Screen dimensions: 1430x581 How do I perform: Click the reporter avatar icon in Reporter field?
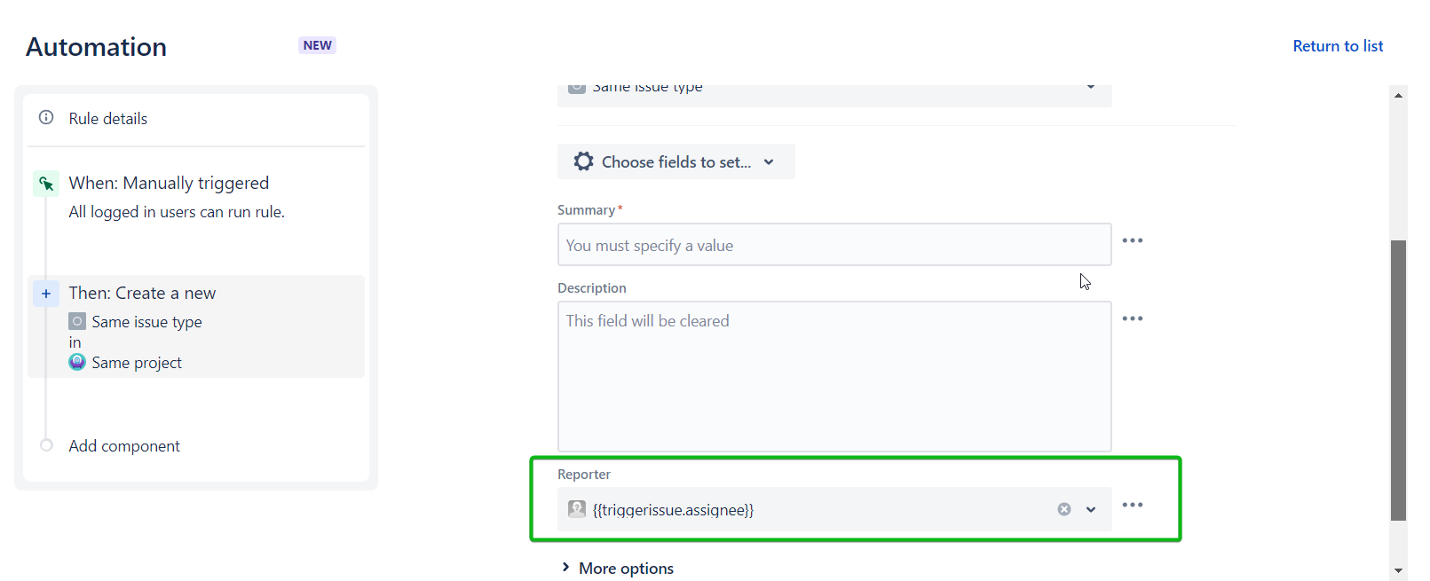point(577,509)
